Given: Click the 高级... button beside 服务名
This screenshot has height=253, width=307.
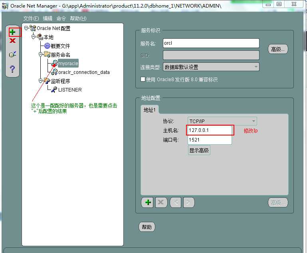Looking at the screenshot, I should pyautogui.click(x=278, y=49).
